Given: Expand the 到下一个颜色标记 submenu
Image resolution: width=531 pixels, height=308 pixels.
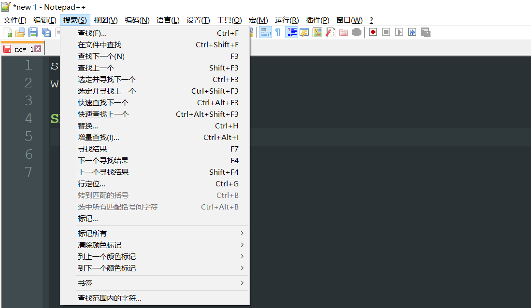Looking at the screenshot, I should [155, 268].
